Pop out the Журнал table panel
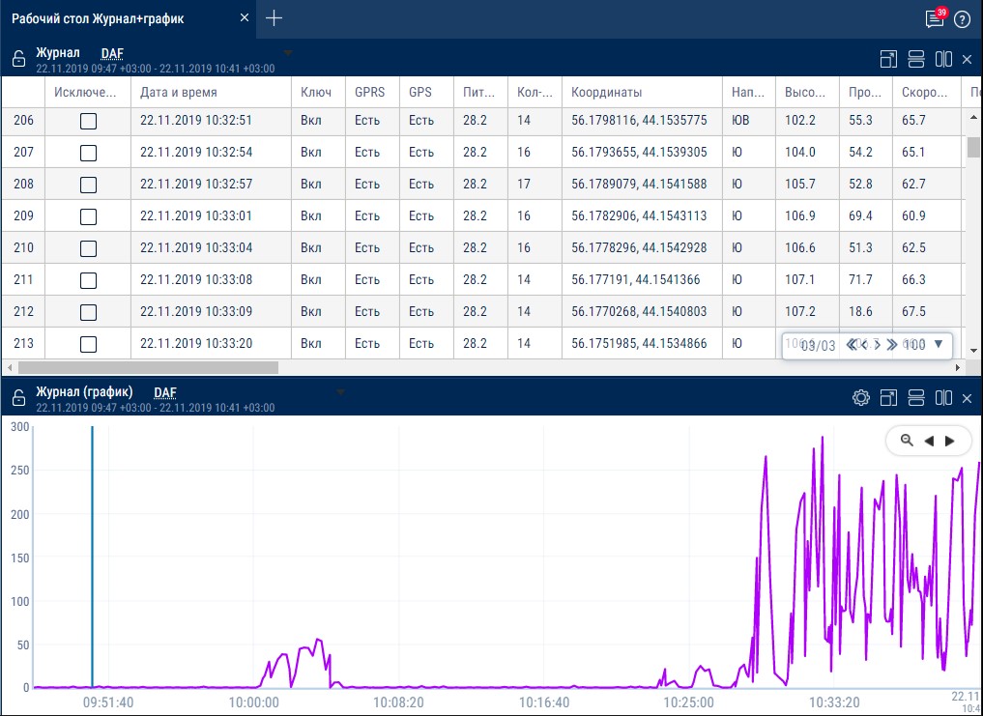The width and height of the screenshot is (983, 716). click(888, 59)
